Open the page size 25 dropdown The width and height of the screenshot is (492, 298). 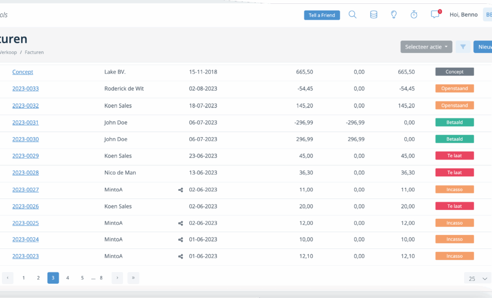[478, 278]
